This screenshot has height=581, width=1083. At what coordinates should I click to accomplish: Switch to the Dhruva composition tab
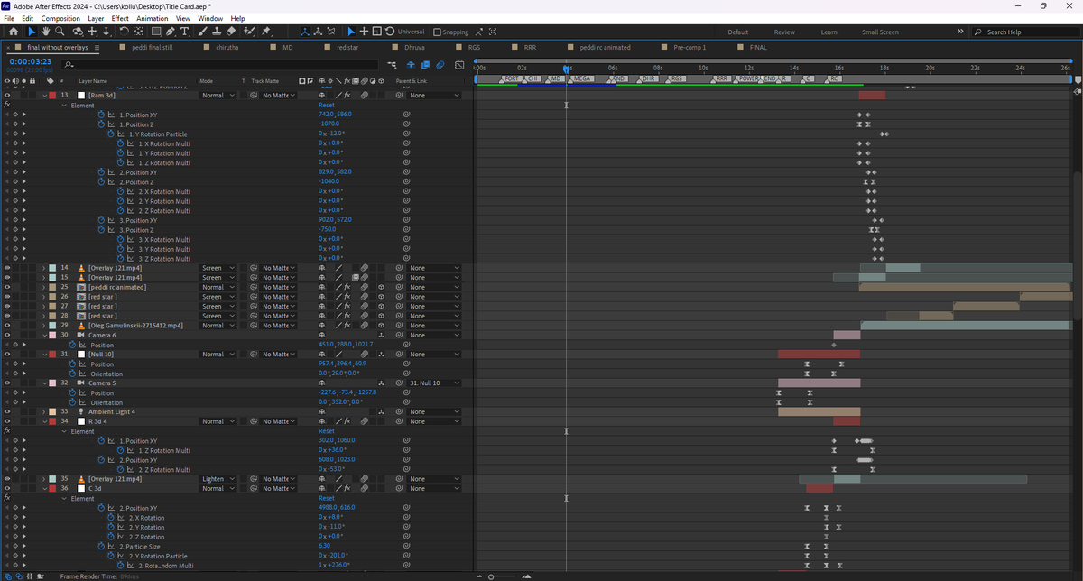pyautogui.click(x=414, y=47)
